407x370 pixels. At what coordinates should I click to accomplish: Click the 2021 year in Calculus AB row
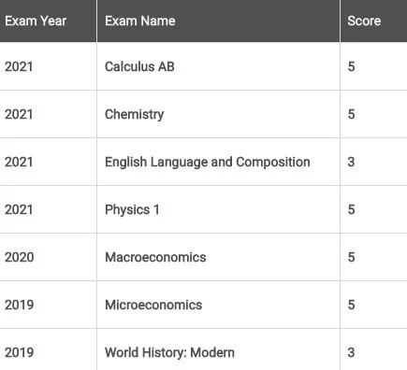click(19, 66)
